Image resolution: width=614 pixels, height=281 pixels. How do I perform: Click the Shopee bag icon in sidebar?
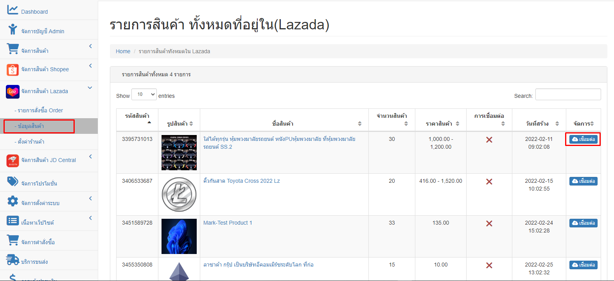(x=13, y=70)
